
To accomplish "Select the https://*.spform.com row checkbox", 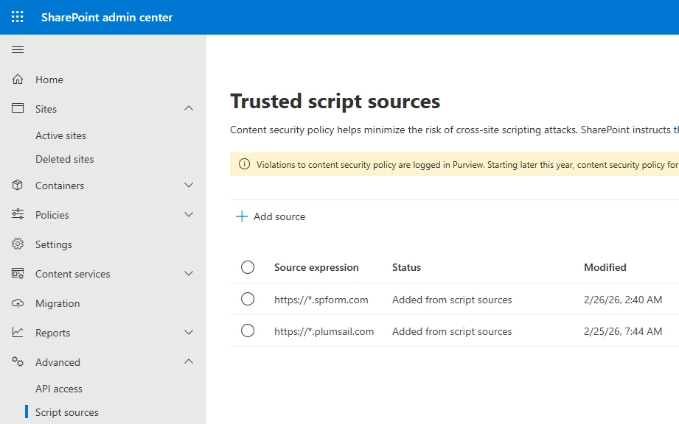I will tap(248, 300).
